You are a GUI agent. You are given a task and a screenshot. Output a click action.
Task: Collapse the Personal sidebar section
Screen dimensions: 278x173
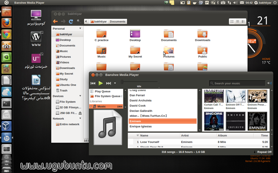tap(80, 28)
